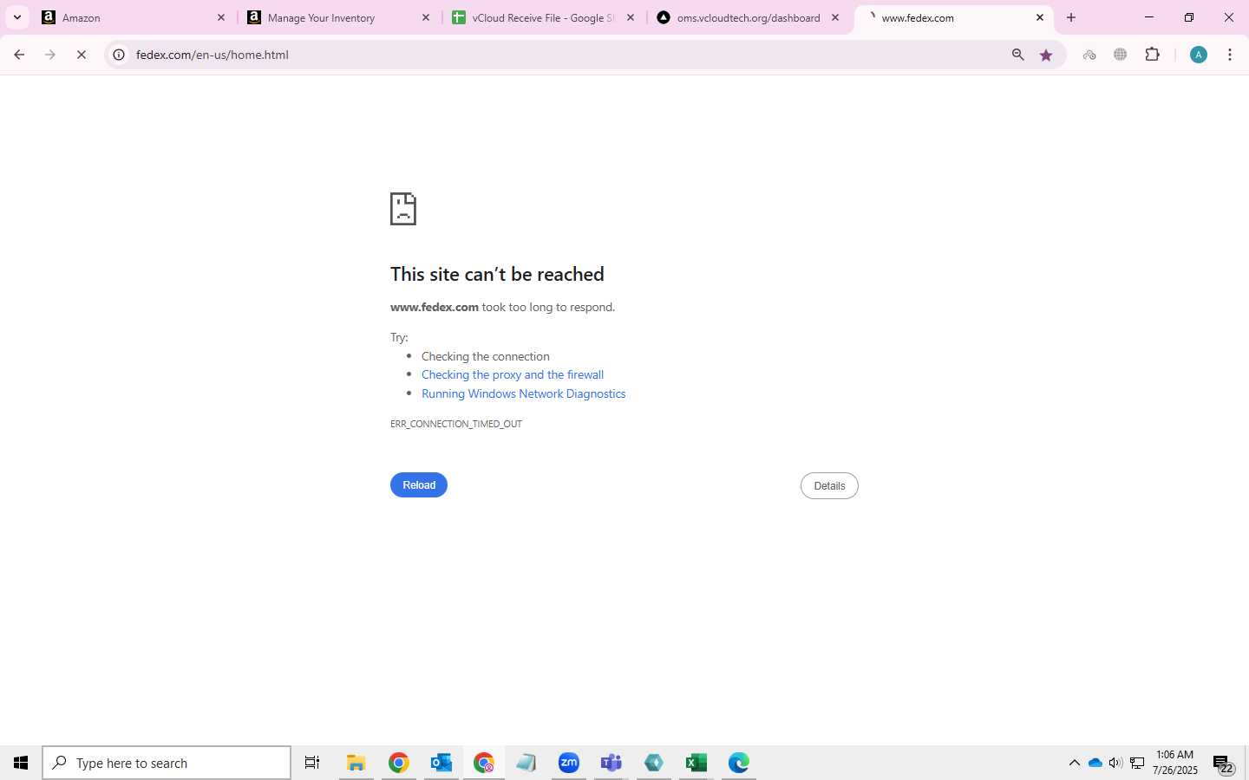Viewport: 1249px width, 780px height.
Task: Open OneDrive cloud tray icon
Action: pyautogui.click(x=1095, y=763)
